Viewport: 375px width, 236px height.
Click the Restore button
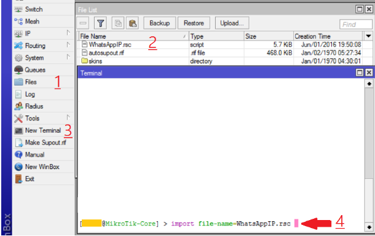pos(194,23)
